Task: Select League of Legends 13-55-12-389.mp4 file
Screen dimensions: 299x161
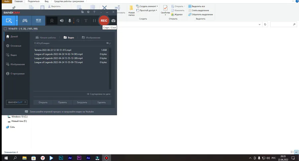Action: [x=70, y=58]
